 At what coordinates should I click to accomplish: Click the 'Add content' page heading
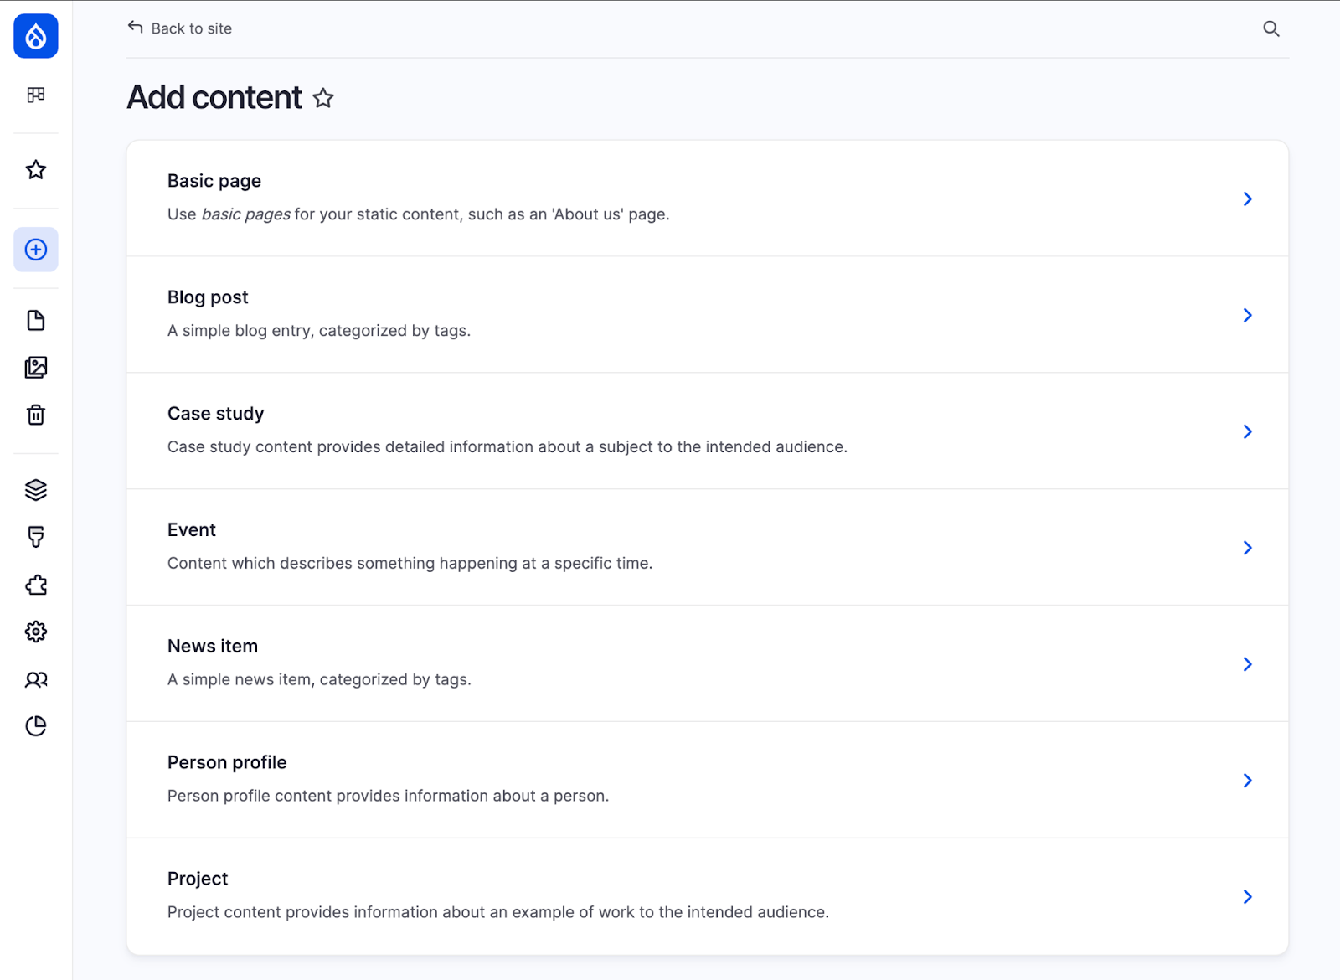click(x=214, y=98)
